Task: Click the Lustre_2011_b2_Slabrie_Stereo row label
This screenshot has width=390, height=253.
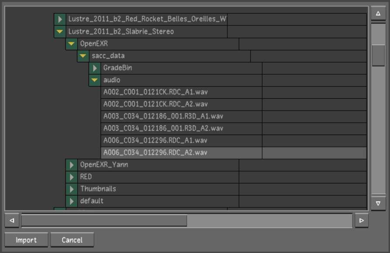Action: 121,31
